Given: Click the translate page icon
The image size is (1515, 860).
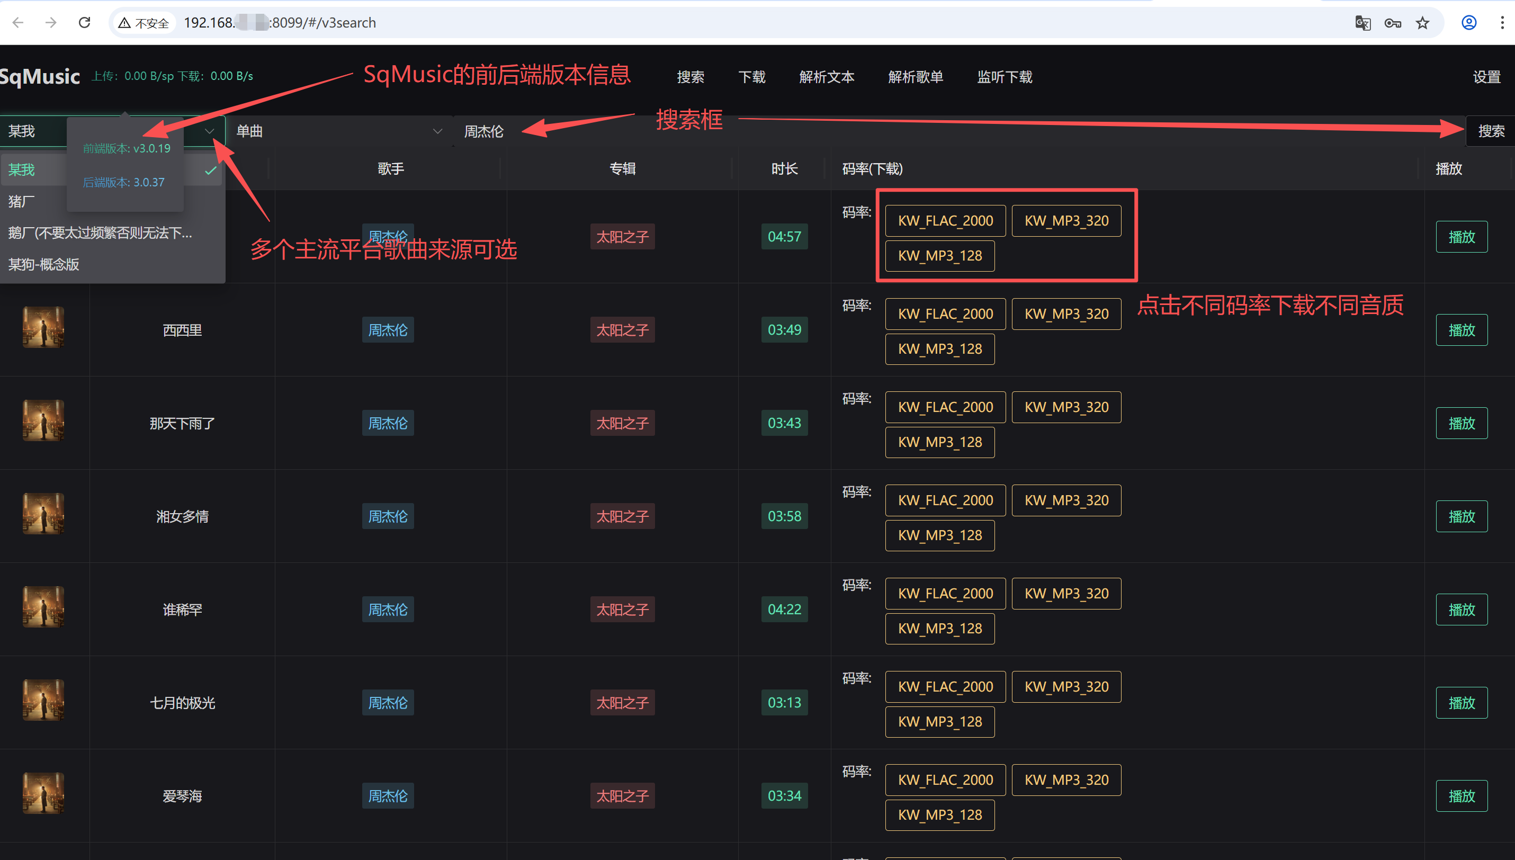Looking at the screenshot, I should (x=1362, y=23).
